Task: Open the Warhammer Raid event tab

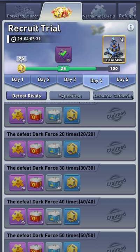Action: [99, 11]
